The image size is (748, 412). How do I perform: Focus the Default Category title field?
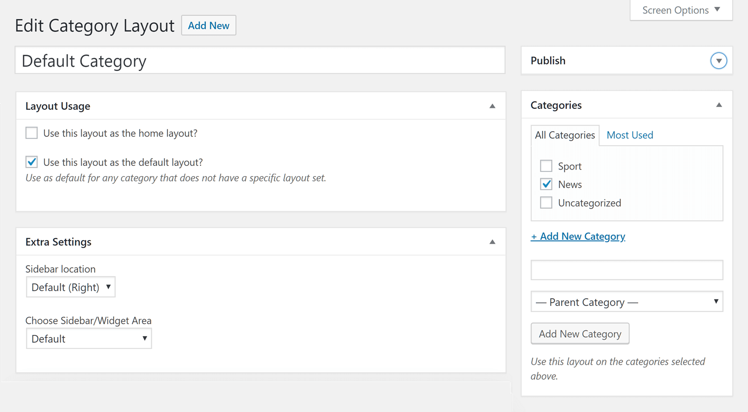click(x=260, y=61)
